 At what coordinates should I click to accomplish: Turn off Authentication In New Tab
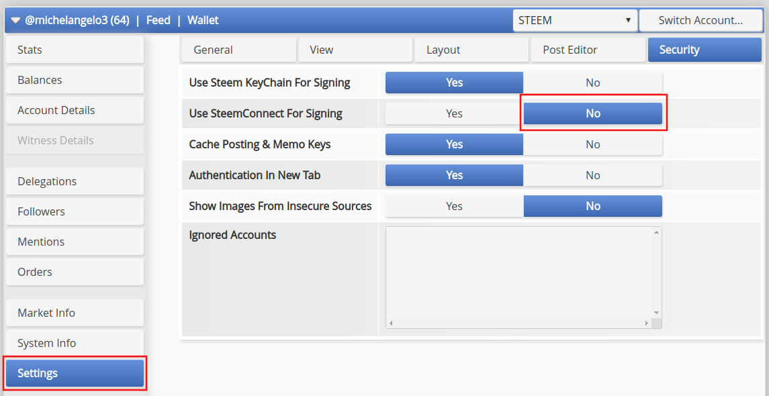click(592, 175)
